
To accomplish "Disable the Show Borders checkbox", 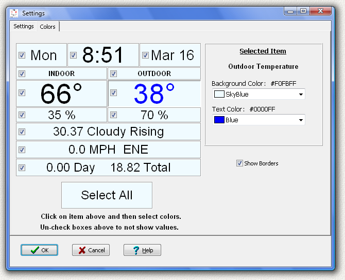I will point(239,163).
